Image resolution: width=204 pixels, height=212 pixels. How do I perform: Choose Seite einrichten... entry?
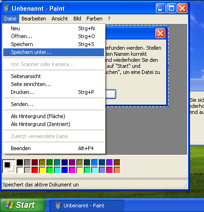[x=54, y=84]
